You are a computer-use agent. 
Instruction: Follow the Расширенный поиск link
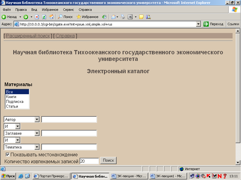28,36
